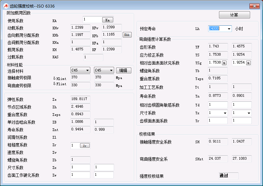Click the 强度校核结果 通过 field
The image size is (263, 186).
(229, 176)
